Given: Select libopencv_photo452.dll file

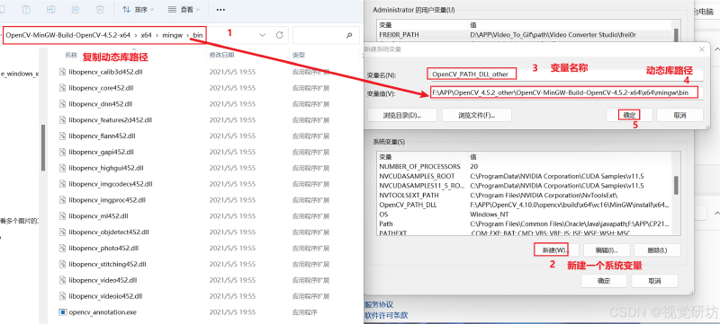Looking at the screenshot, I should point(103,248).
